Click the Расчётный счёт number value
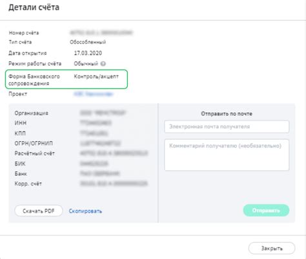 (114, 153)
